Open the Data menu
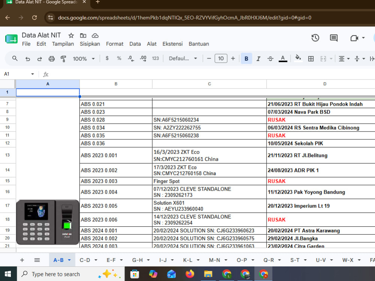375x281 pixels. [135, 44]
